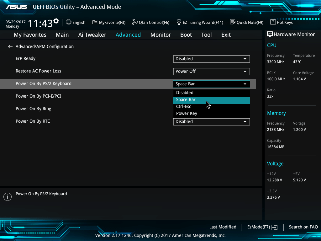Image resolution: width=321 pixels, height=241 pixels.
Task: Open the ErP Ready dropdown
Action: click(212, 59)
